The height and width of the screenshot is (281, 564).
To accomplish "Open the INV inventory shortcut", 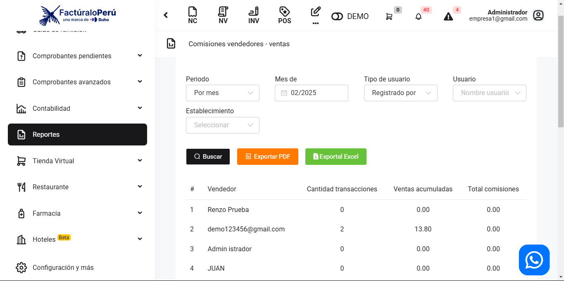I will [254, 16].
